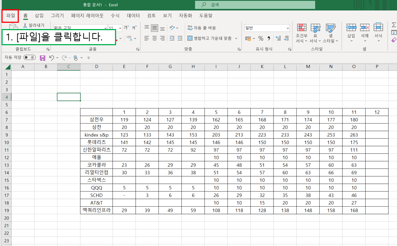Click the 삽입 cells insert icon

(x=351, y=27)
